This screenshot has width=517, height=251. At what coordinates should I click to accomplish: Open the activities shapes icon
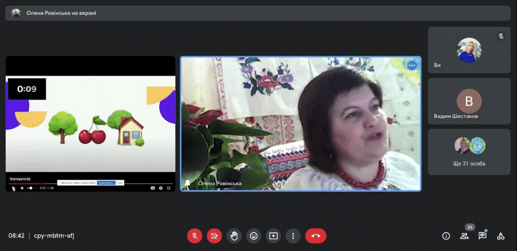[500, 236]
